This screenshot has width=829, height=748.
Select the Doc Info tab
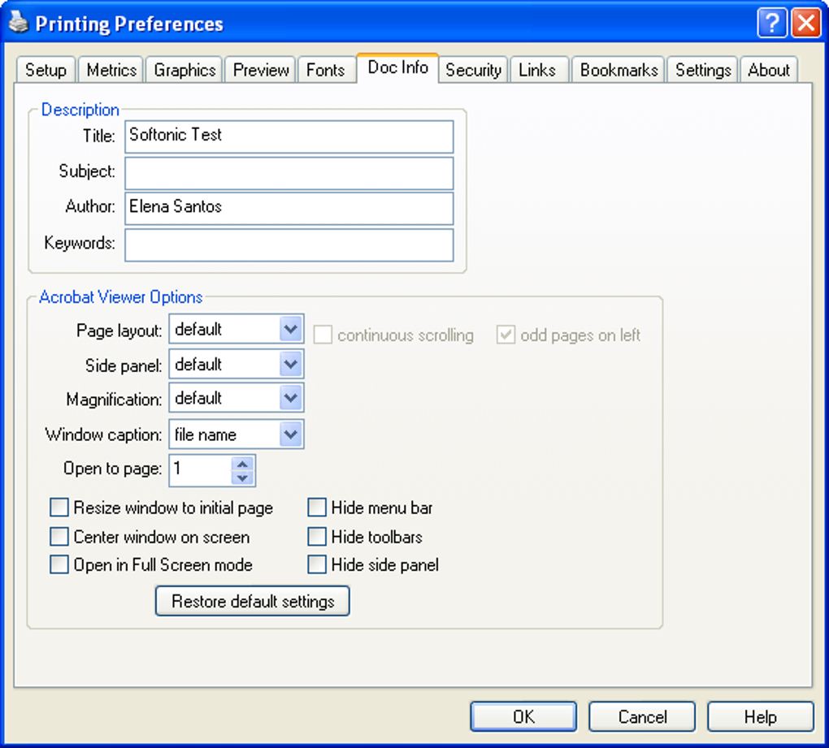[397, 67]
